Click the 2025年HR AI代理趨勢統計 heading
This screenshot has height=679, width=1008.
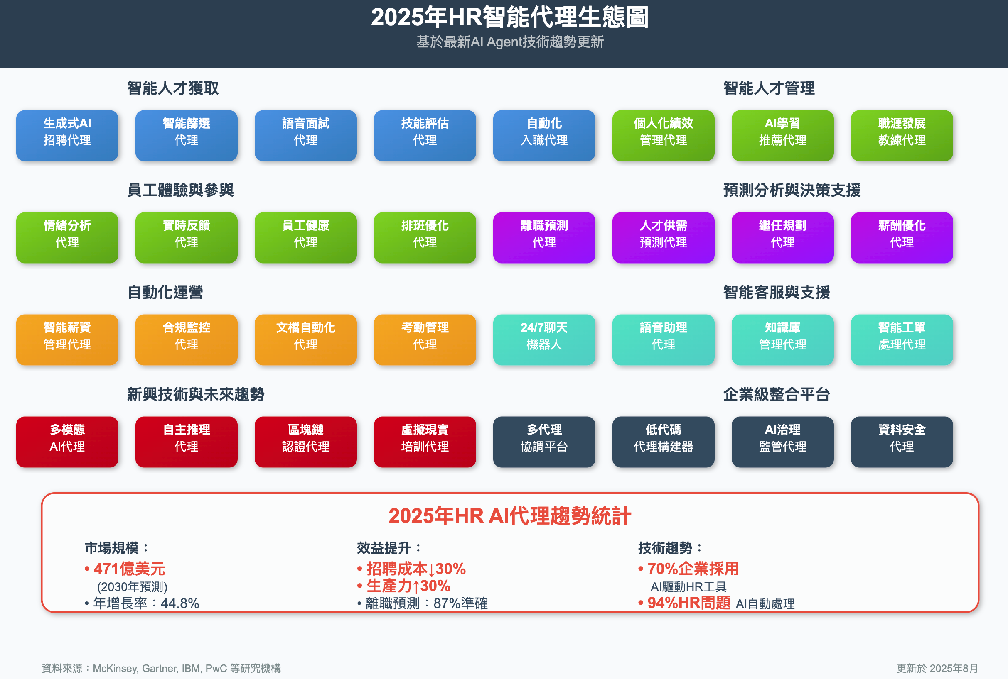509,516
